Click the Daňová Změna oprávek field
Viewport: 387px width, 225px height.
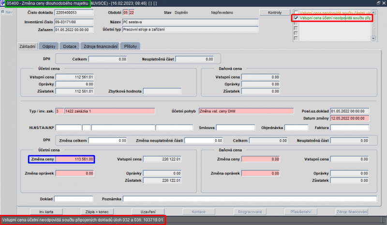(261, 173)
